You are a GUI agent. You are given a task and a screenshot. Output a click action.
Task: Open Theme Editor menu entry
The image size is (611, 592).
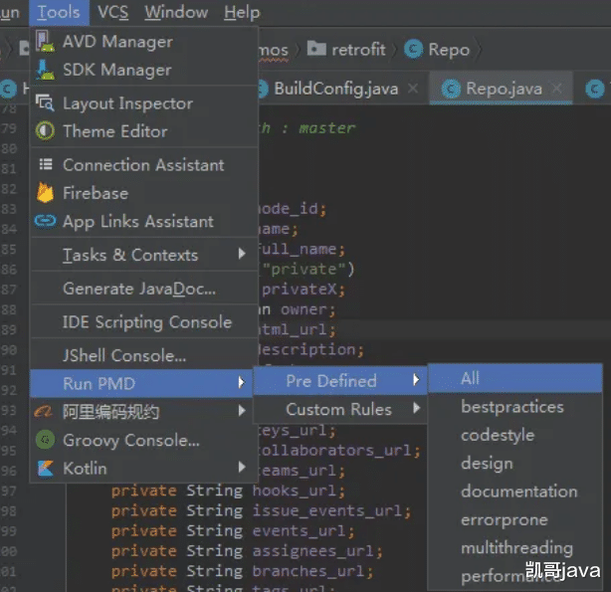click(x=143, y=131)
